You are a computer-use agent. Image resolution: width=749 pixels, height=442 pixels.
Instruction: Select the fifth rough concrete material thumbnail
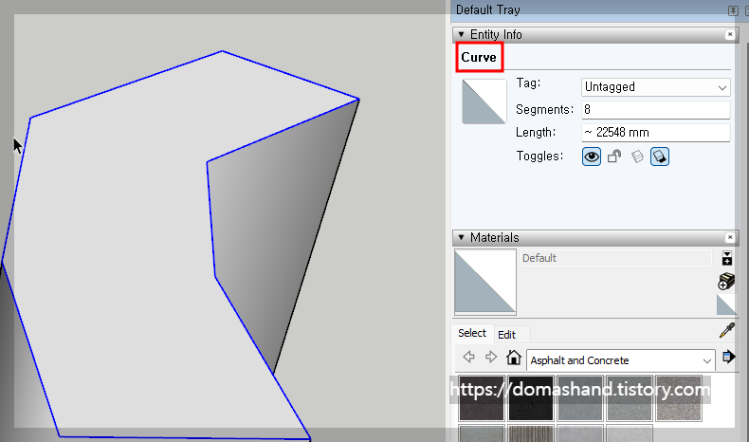click(678, 398)
